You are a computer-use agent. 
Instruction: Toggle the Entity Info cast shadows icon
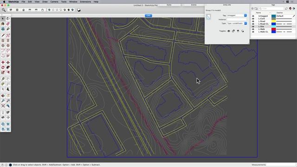tap(243, 31)
